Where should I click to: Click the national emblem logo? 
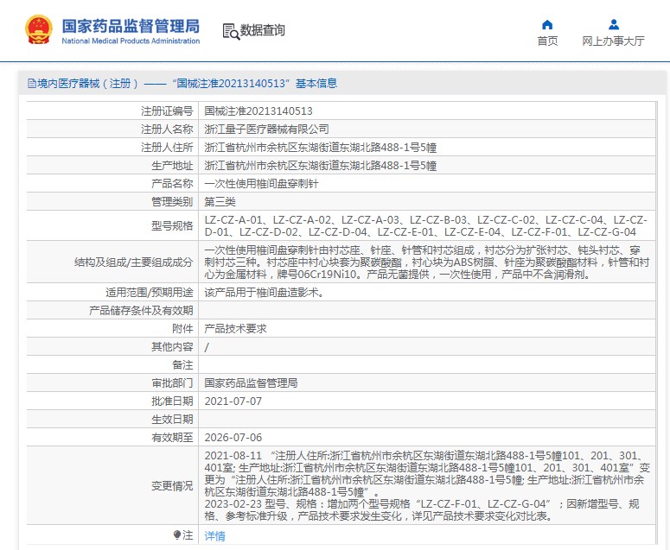pyautogui.click(x=38, y=29)
